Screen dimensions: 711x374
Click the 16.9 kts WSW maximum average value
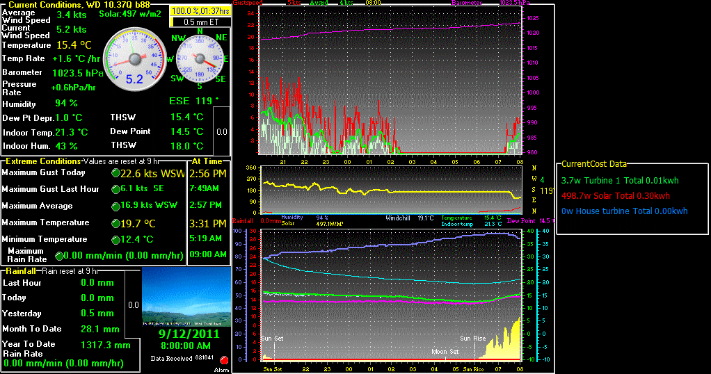(x=149, y=205)
